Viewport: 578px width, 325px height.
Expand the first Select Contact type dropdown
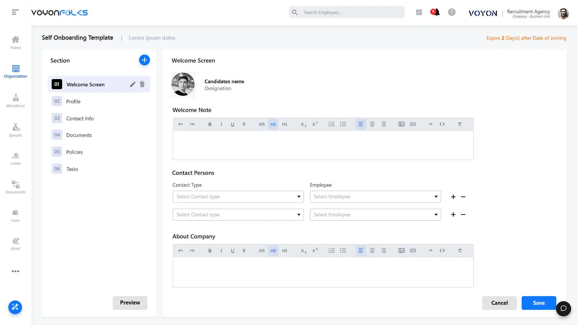(238, 196)
